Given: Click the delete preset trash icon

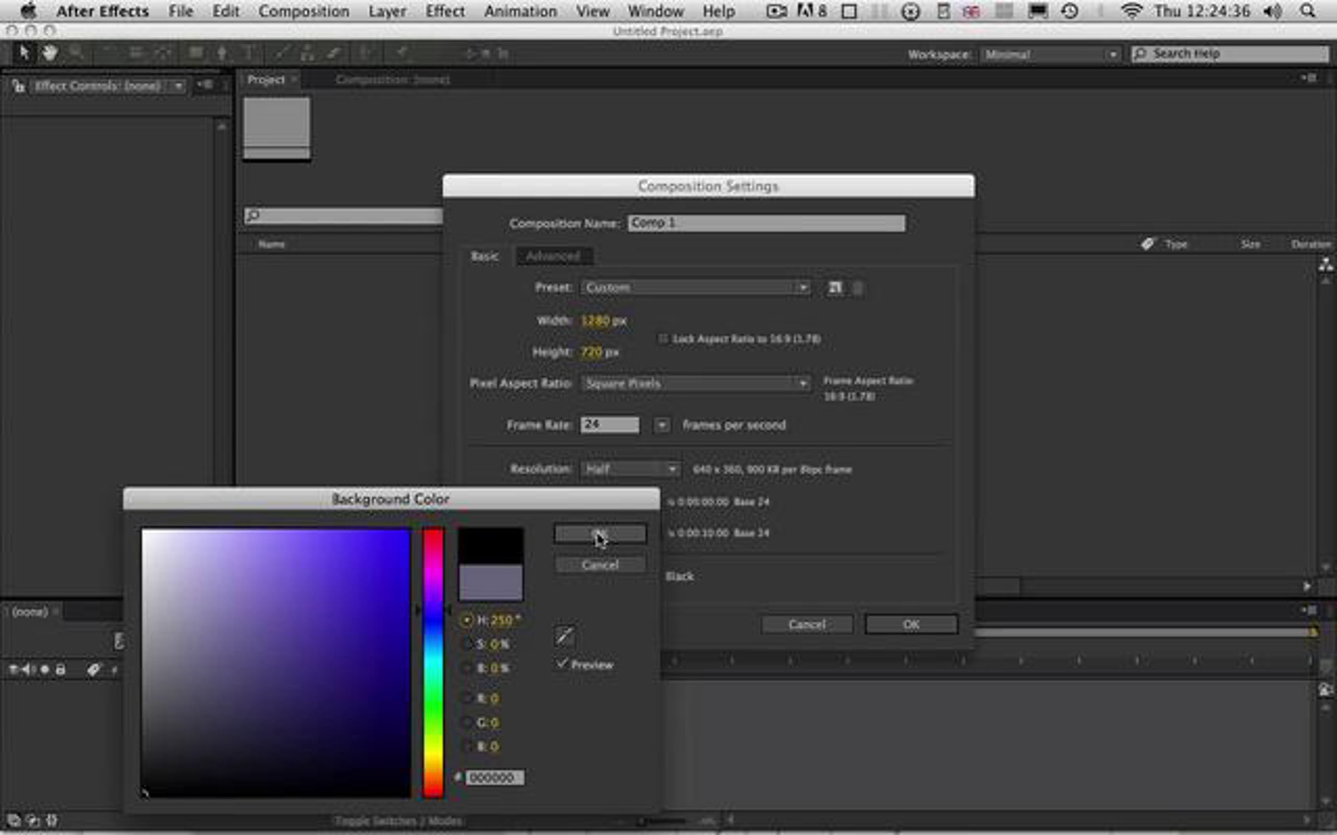Looking at the screenshot, I should [858, 288].
